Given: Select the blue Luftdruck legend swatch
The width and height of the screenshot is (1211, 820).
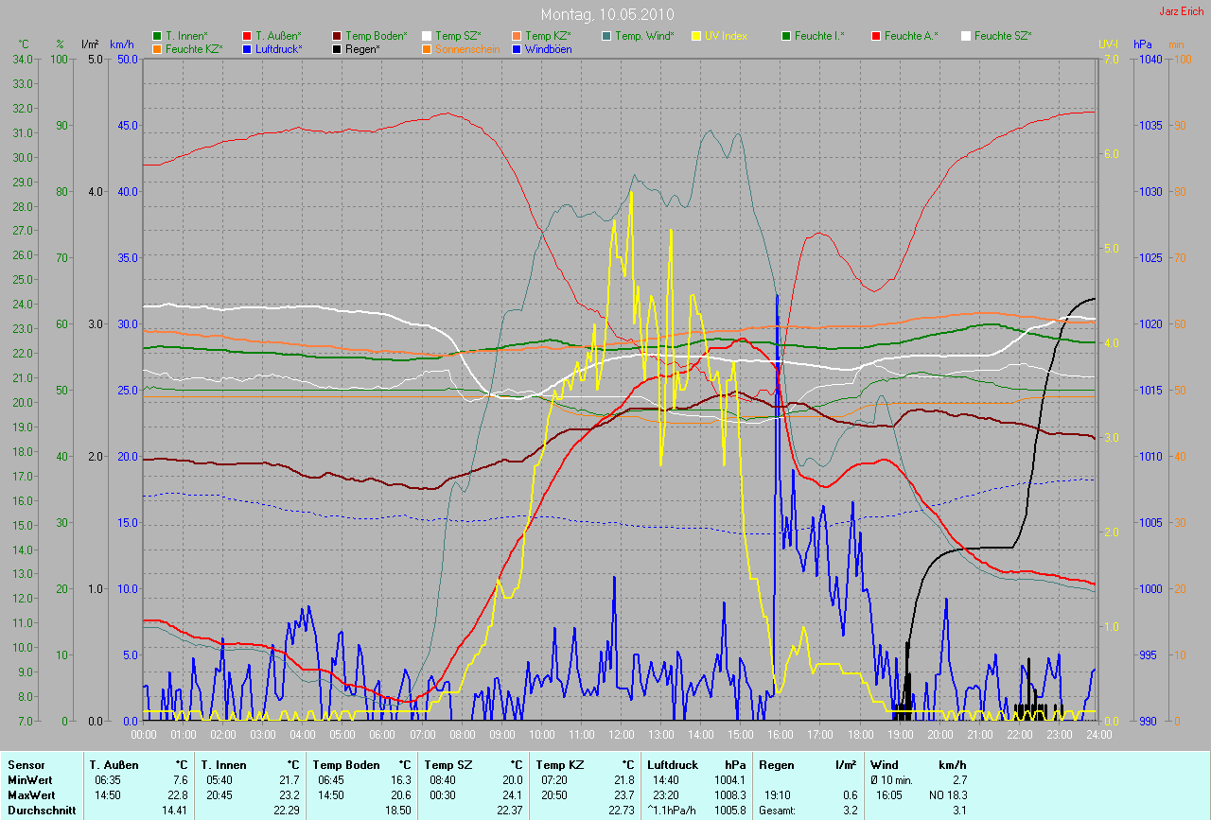Looking at the screenshot, I should pyautogui.click(x=248, y=48).
